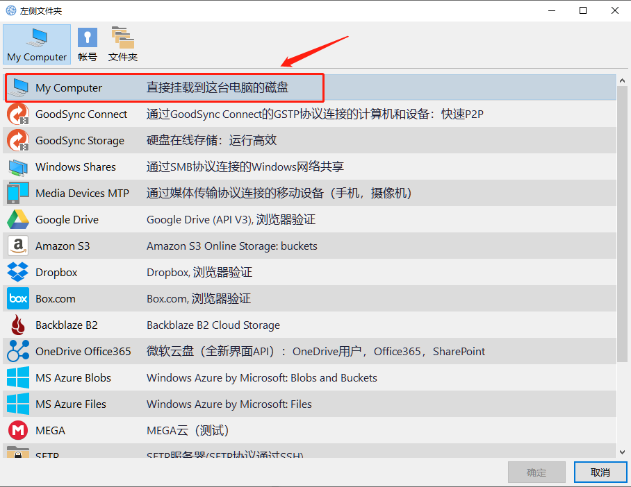Click description Box.com, 浏览器验证

(x=199, y=298)
